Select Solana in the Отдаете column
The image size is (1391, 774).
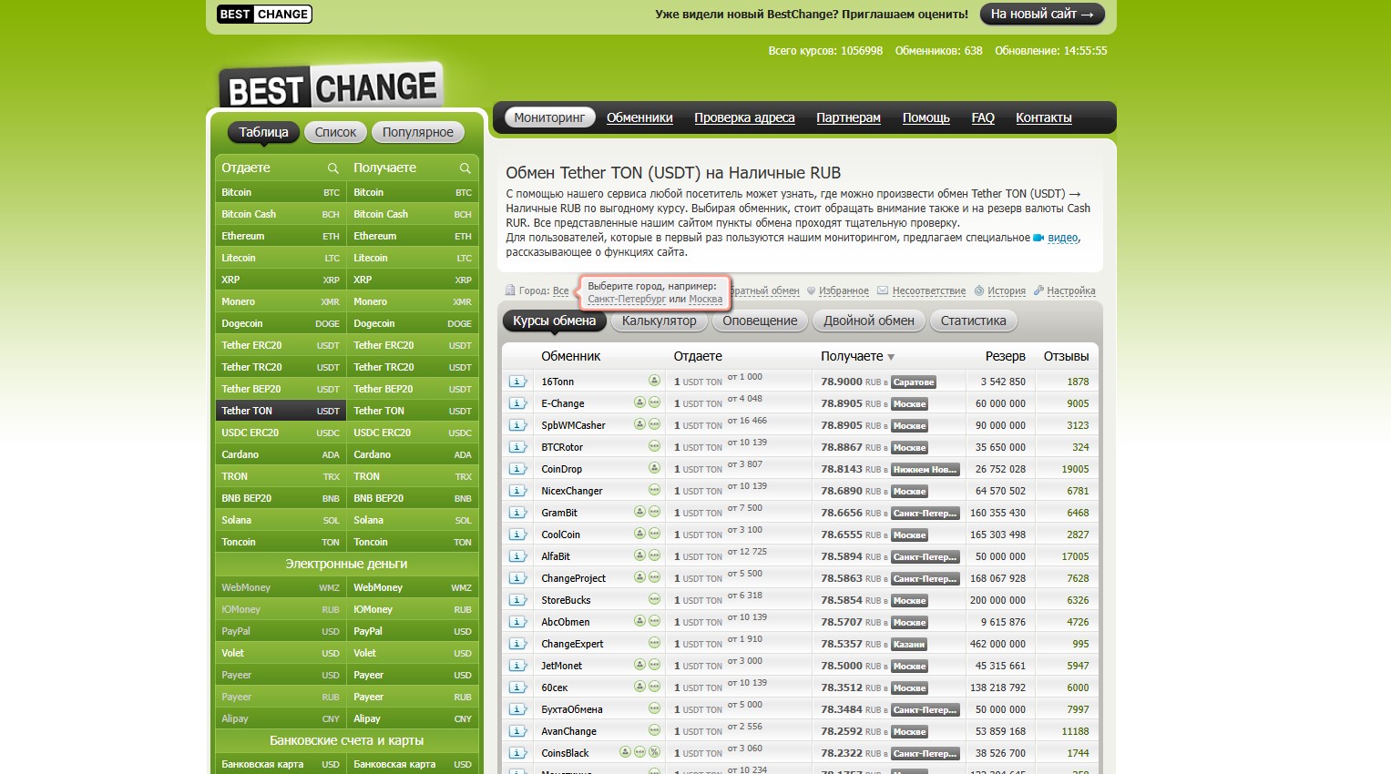[281, 520]
